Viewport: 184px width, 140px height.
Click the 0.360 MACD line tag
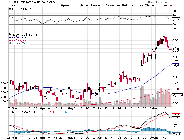(x=176, y=118)
